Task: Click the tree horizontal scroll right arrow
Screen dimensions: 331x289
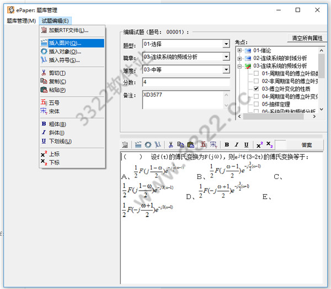Action: [314, 117]
